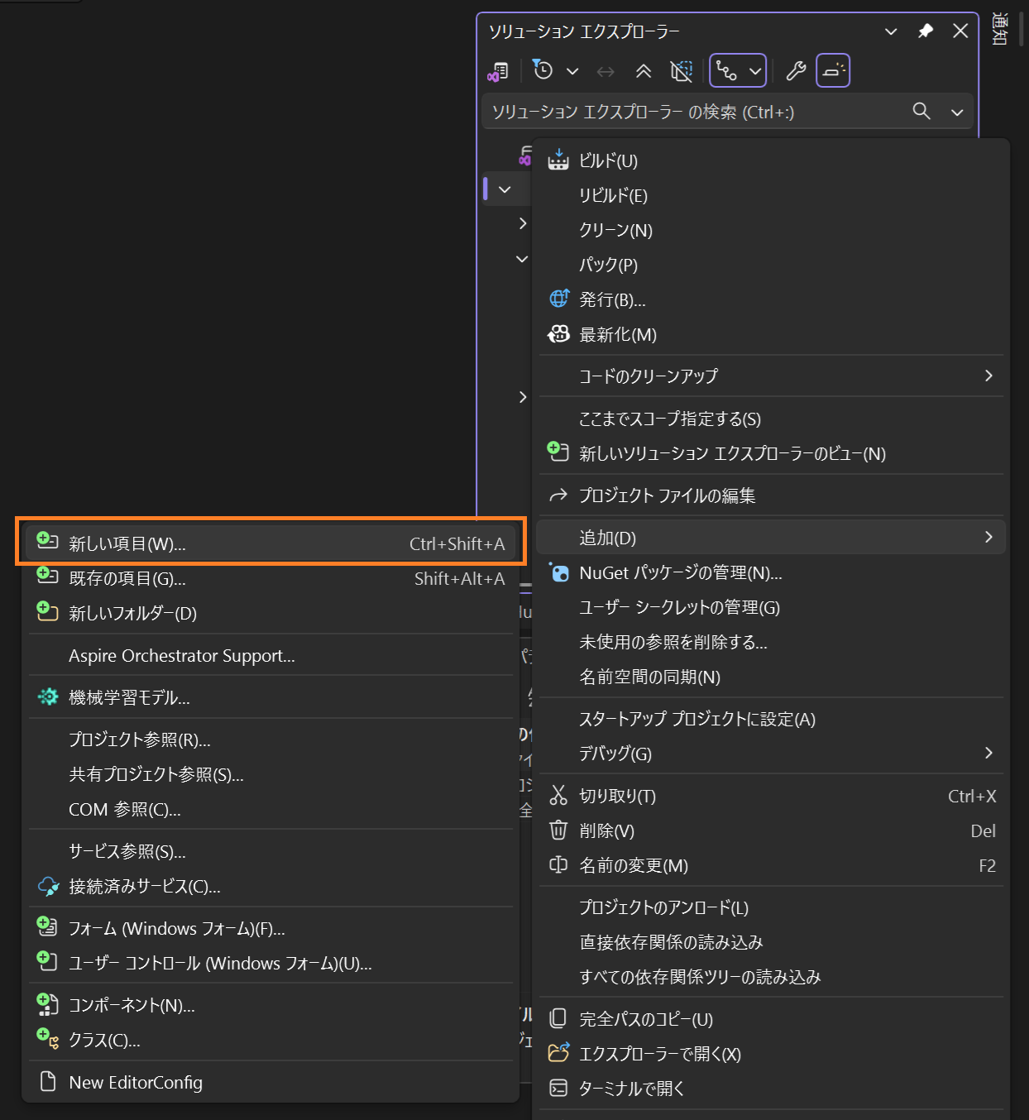Click the rename icon beside 名前の変更
The width and height of the screenshot is (1029, 1120).
pos(558,864)
